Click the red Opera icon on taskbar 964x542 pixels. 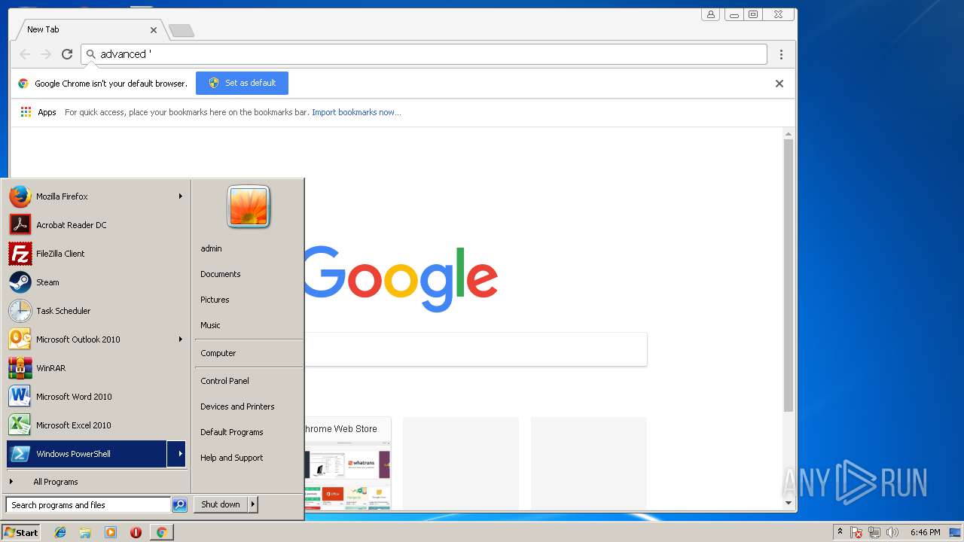136,532
